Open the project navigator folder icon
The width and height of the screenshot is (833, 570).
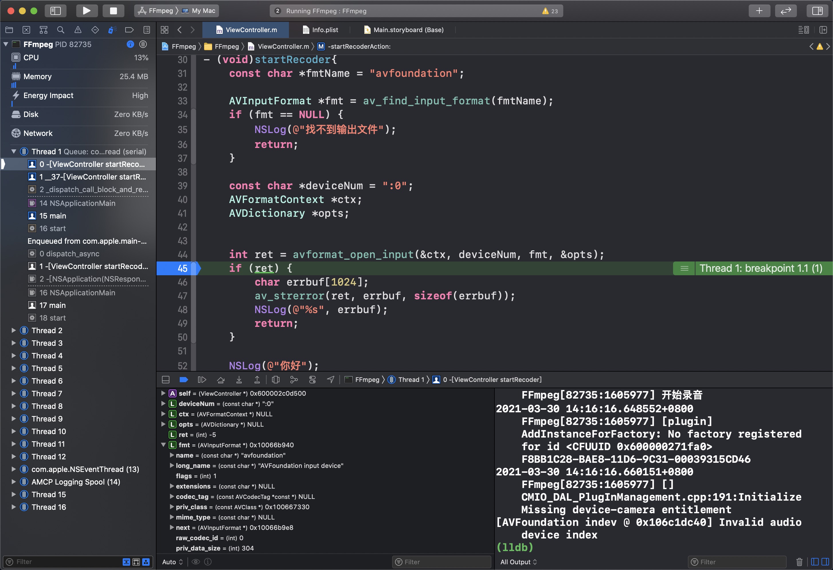click(x=9, y=30)
